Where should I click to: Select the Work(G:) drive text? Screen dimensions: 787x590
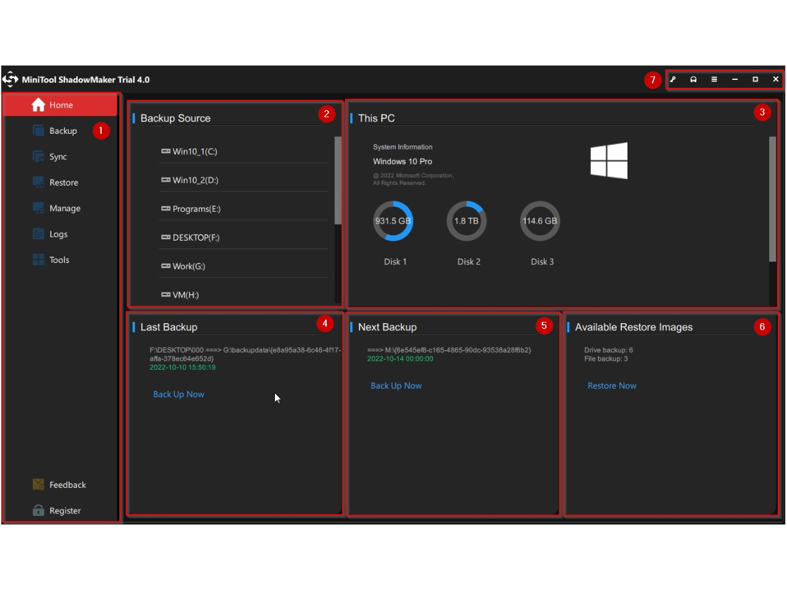coord(189,266)
